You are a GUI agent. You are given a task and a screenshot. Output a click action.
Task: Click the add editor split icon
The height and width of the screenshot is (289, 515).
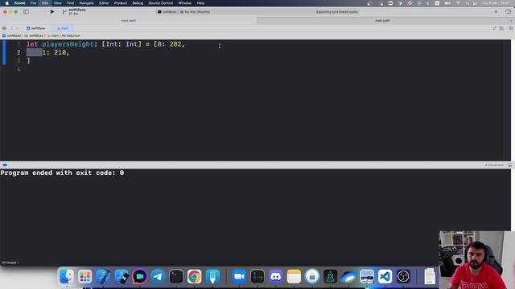pyautogui.click(x=511, y=29)
